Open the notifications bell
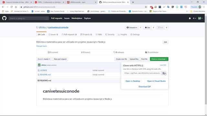Image resolution: width=207 pixels, height=116 pixels. click(x=190, y=18)
